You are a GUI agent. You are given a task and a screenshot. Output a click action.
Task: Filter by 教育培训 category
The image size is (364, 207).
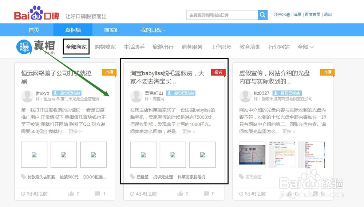[x=250, y=47]
